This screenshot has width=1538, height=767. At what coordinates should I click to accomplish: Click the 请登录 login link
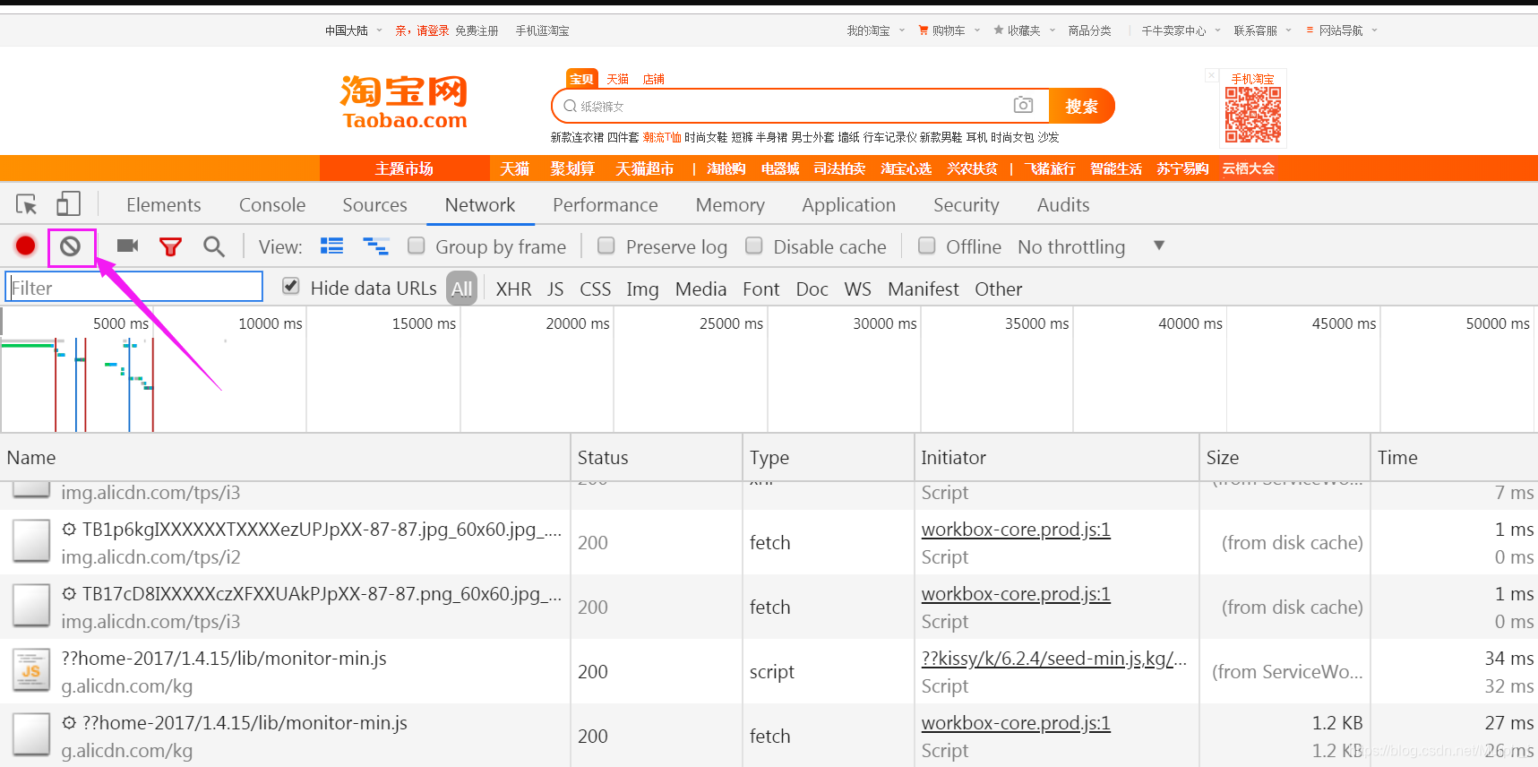click(433, 30)
